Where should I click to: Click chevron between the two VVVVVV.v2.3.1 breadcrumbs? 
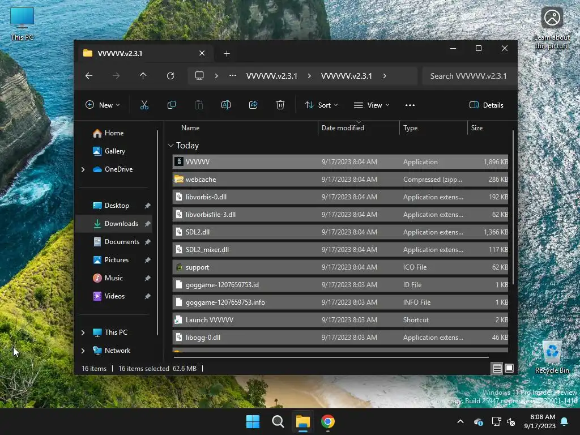[x=309, y=76]
